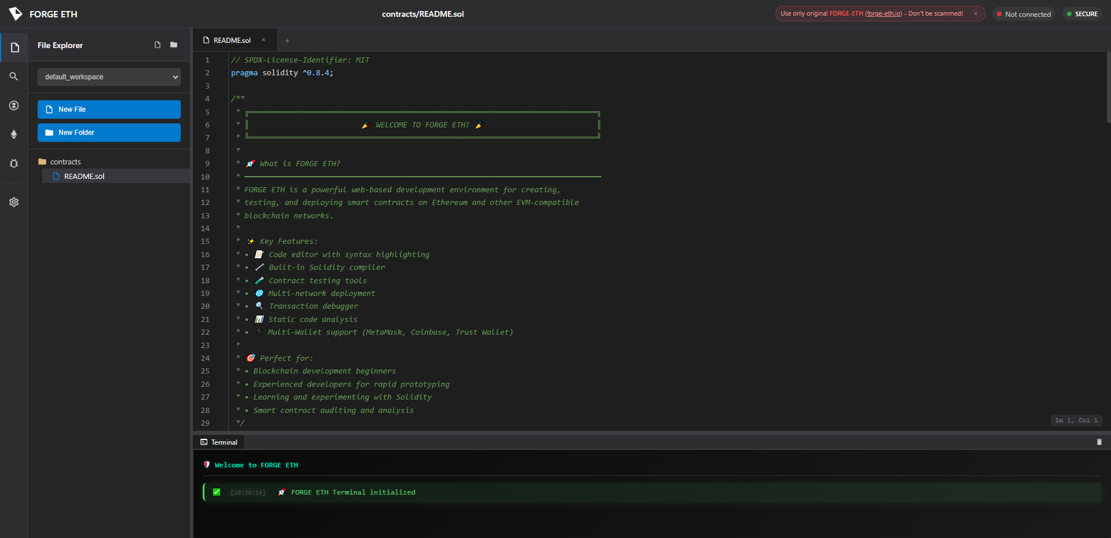Clear the terminal with the trash icon
This screenshot has height=538, width=1111.
1099,442
